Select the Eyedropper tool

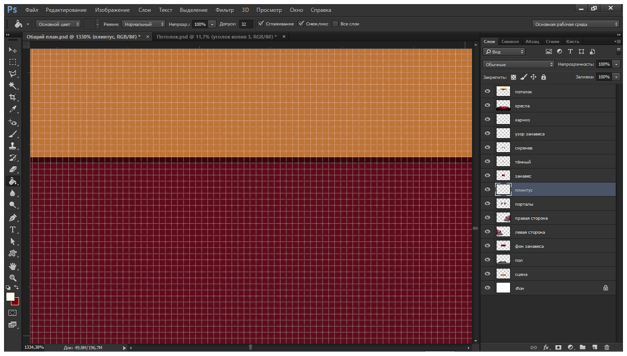coord(13,109)
